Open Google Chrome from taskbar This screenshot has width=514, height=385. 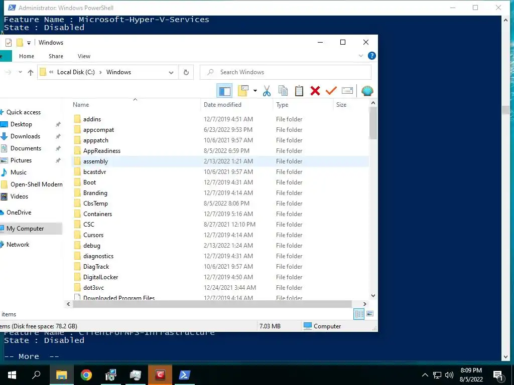pyautogui.click(x=86, y=375)
